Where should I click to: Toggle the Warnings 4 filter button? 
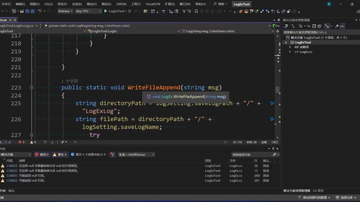tap(60, 155)
